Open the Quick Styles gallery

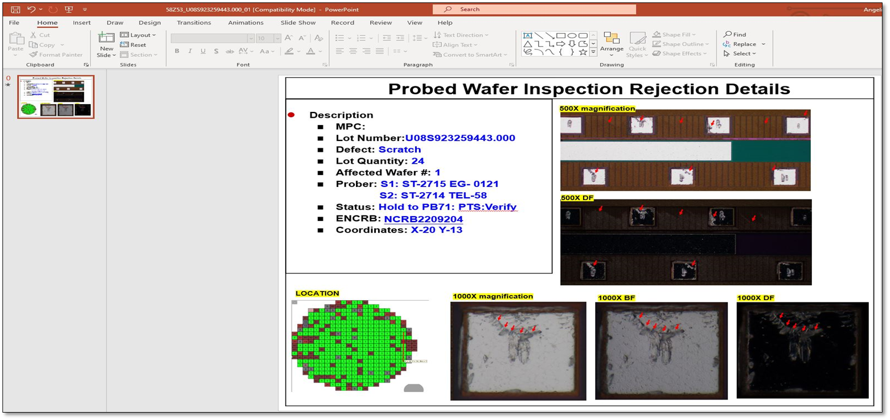(x=637, y=44)
